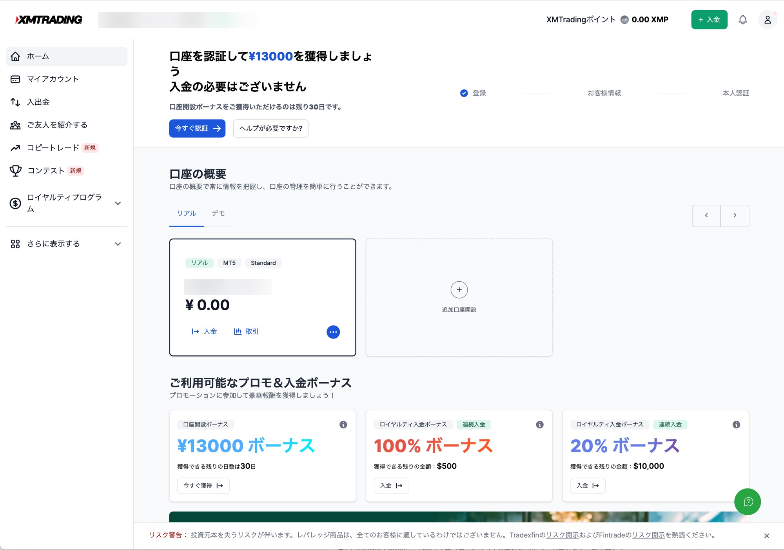
Task: Click the 連続入金 tag on 20% card
Action: pyautogui.click(x=670, y=424)
